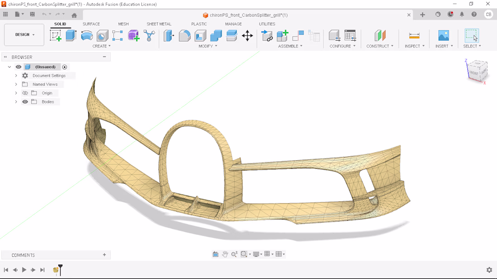
Task: Expand the Document Settings node
Action: (x=16, y=76)
